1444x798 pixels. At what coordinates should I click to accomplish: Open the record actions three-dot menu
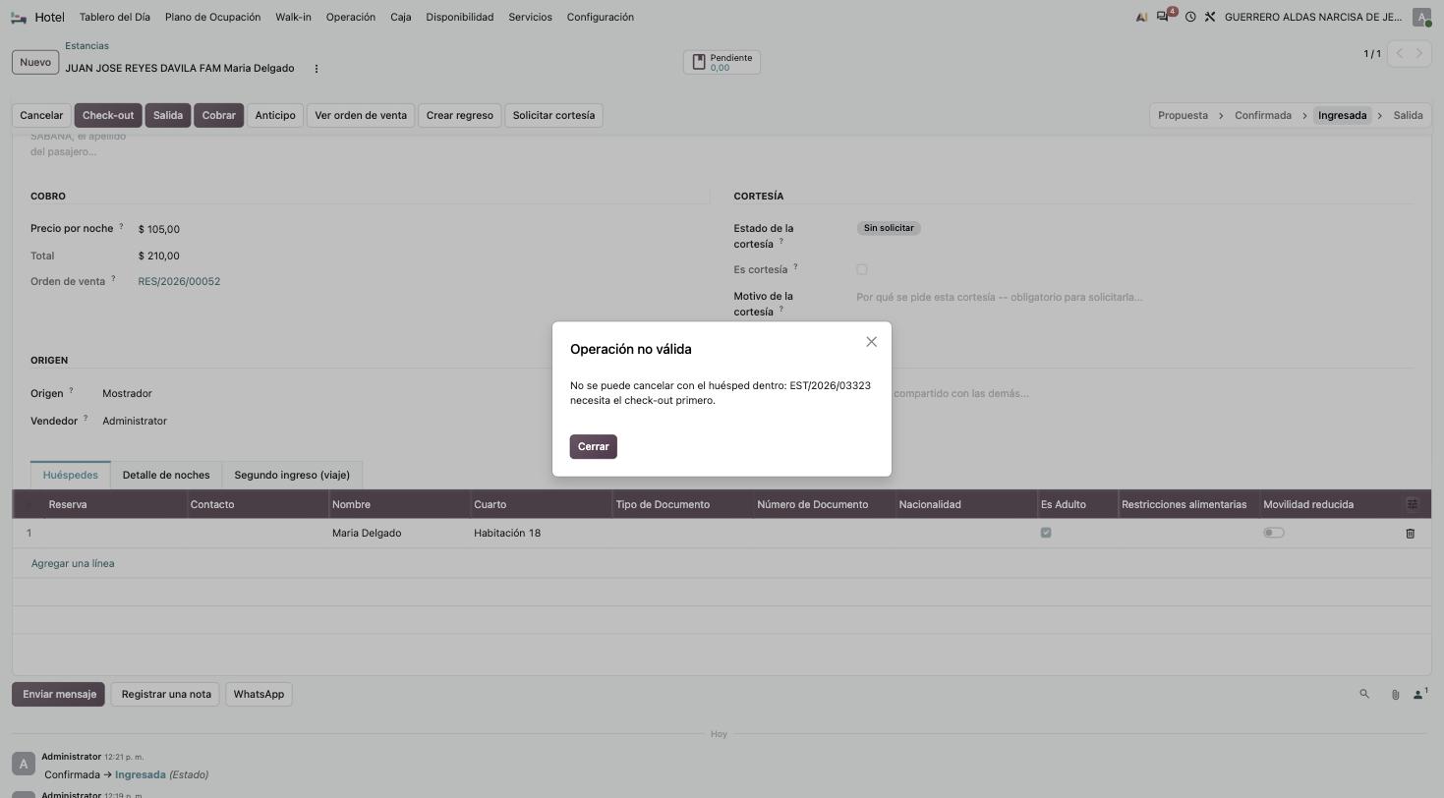(x=316, y=69)
